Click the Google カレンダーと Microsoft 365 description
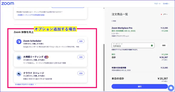This screenshot has width=175, height=92. (x=51, y=47)
